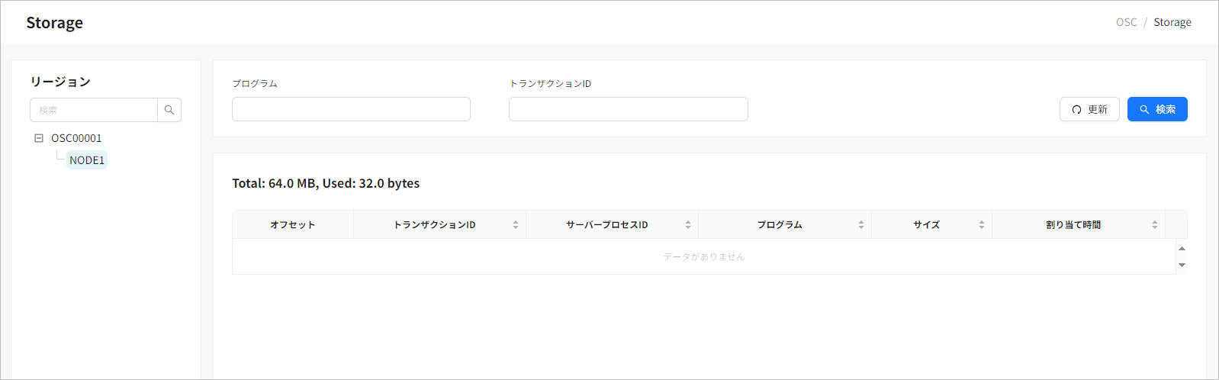This screenshot has width=1219, height=380.
Task: Collapse the OSC00001 tree node
Action: (x=39, y=138)
